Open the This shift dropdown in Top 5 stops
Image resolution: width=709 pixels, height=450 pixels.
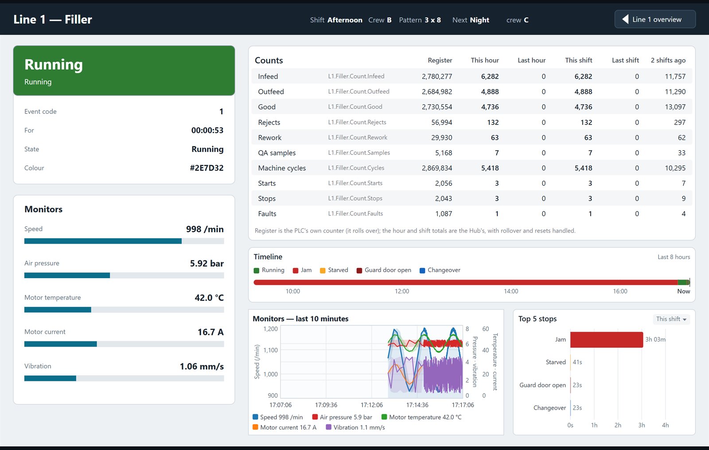click(671, 319)
